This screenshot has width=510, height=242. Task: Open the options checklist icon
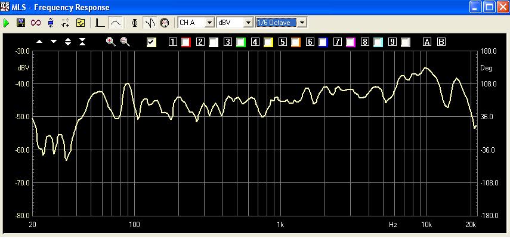tap(81, 23)
